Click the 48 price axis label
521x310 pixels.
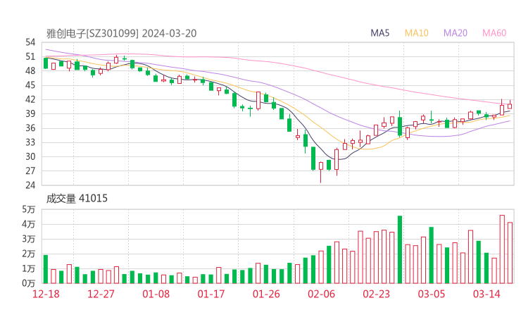point(30,71)
